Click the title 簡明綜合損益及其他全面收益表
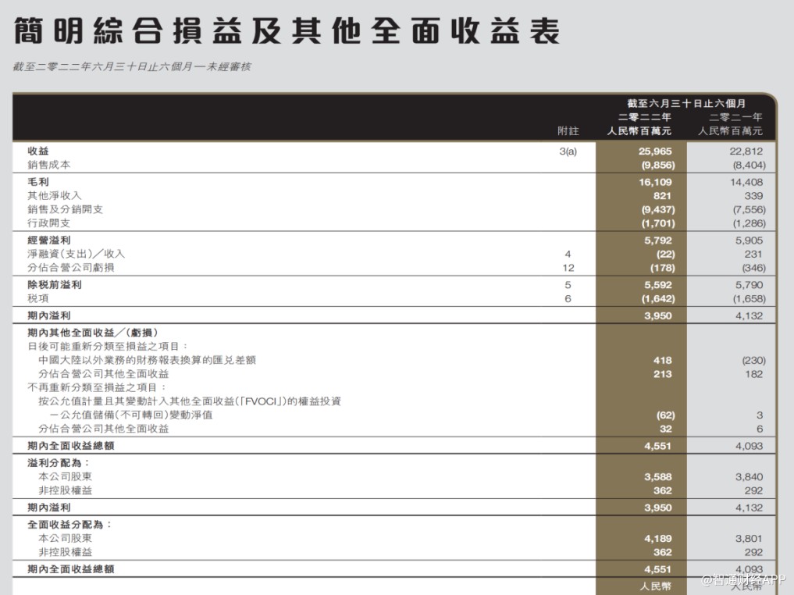The image size is (794, 595). click(x=287, y=31)
